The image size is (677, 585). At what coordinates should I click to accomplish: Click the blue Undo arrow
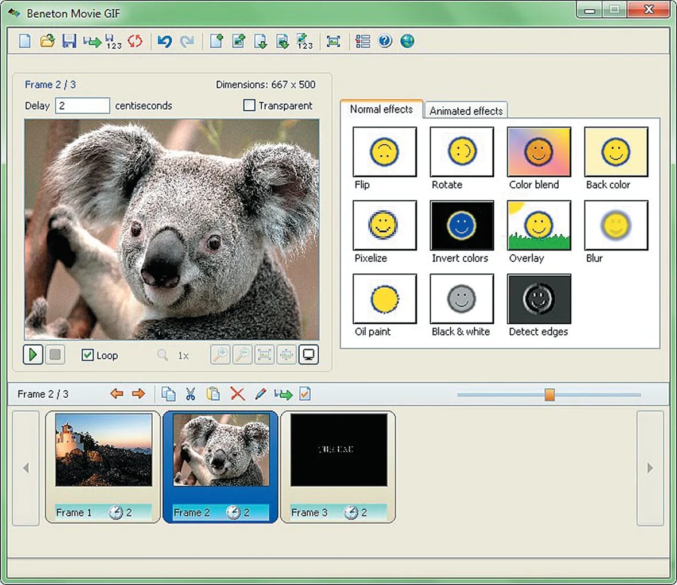[164, 41]
